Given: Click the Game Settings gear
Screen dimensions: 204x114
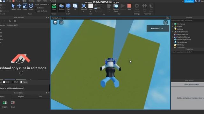Looking at the screenshot, I should [x=137, y=8].
